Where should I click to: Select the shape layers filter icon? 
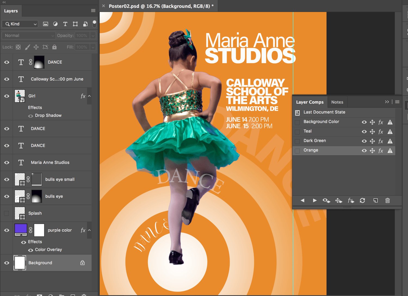tap(75, 24)
